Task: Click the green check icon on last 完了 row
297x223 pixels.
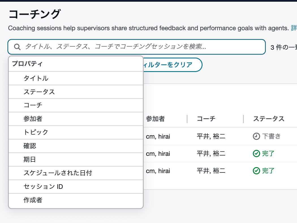Action: click(256, 170)
